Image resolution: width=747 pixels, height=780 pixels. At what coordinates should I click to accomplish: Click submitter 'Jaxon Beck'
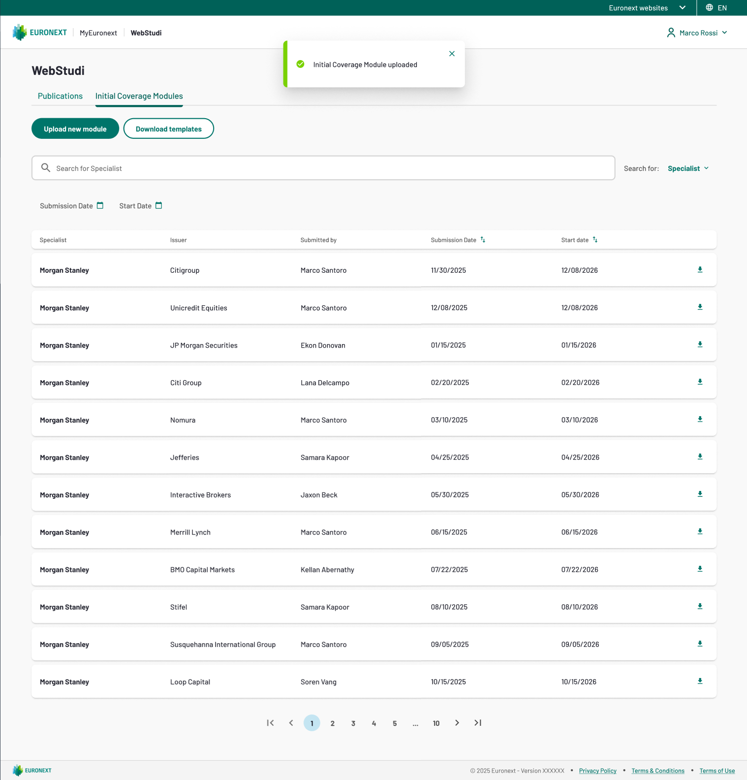[x=319, y=495]
